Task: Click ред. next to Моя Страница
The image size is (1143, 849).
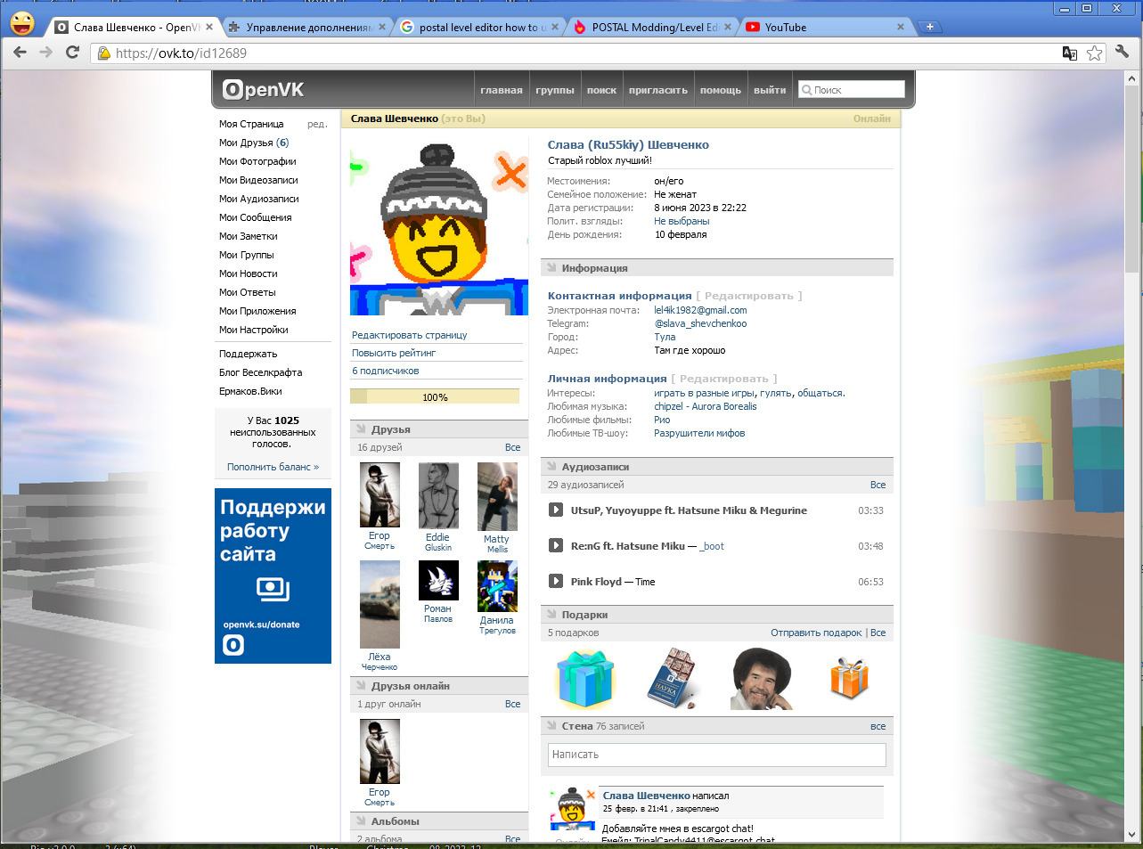Action: (x=317, y=125)
